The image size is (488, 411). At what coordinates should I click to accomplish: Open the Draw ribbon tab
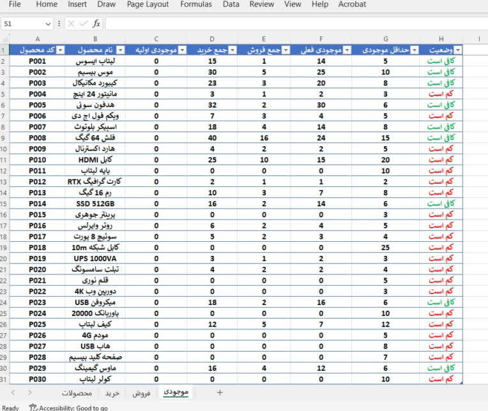click(107, 4)
